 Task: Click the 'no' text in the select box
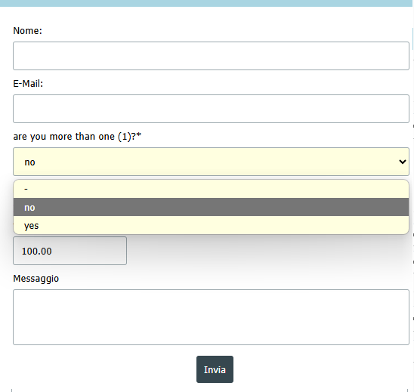29,162
